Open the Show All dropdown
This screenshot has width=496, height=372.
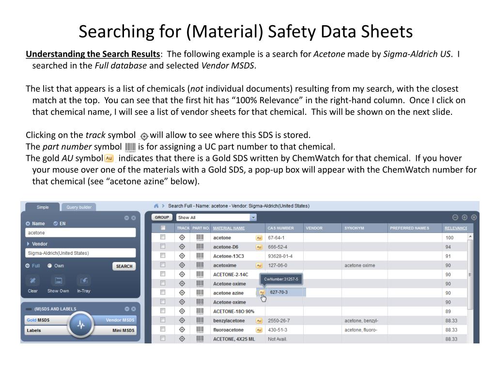[217, 217]
